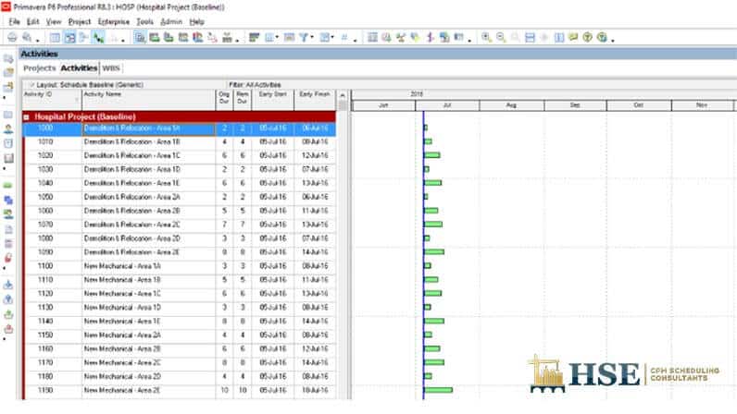Click the Print icon in the toolbar
The height and width of the screenshot is (414, 737).
point(12,38)
